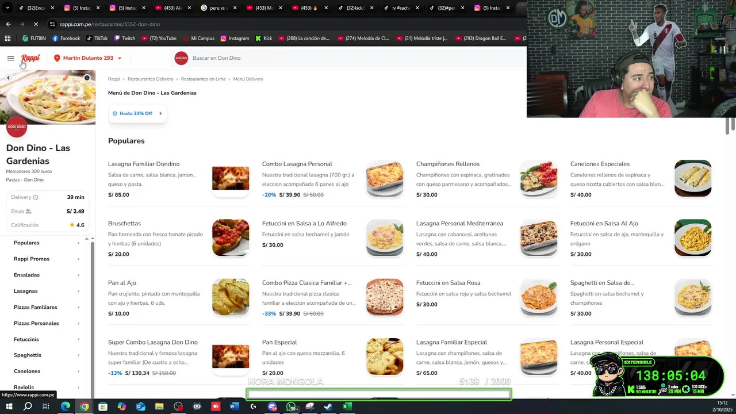
Task: Expand the Pizzas Familiares category
Action: point(47,307)
